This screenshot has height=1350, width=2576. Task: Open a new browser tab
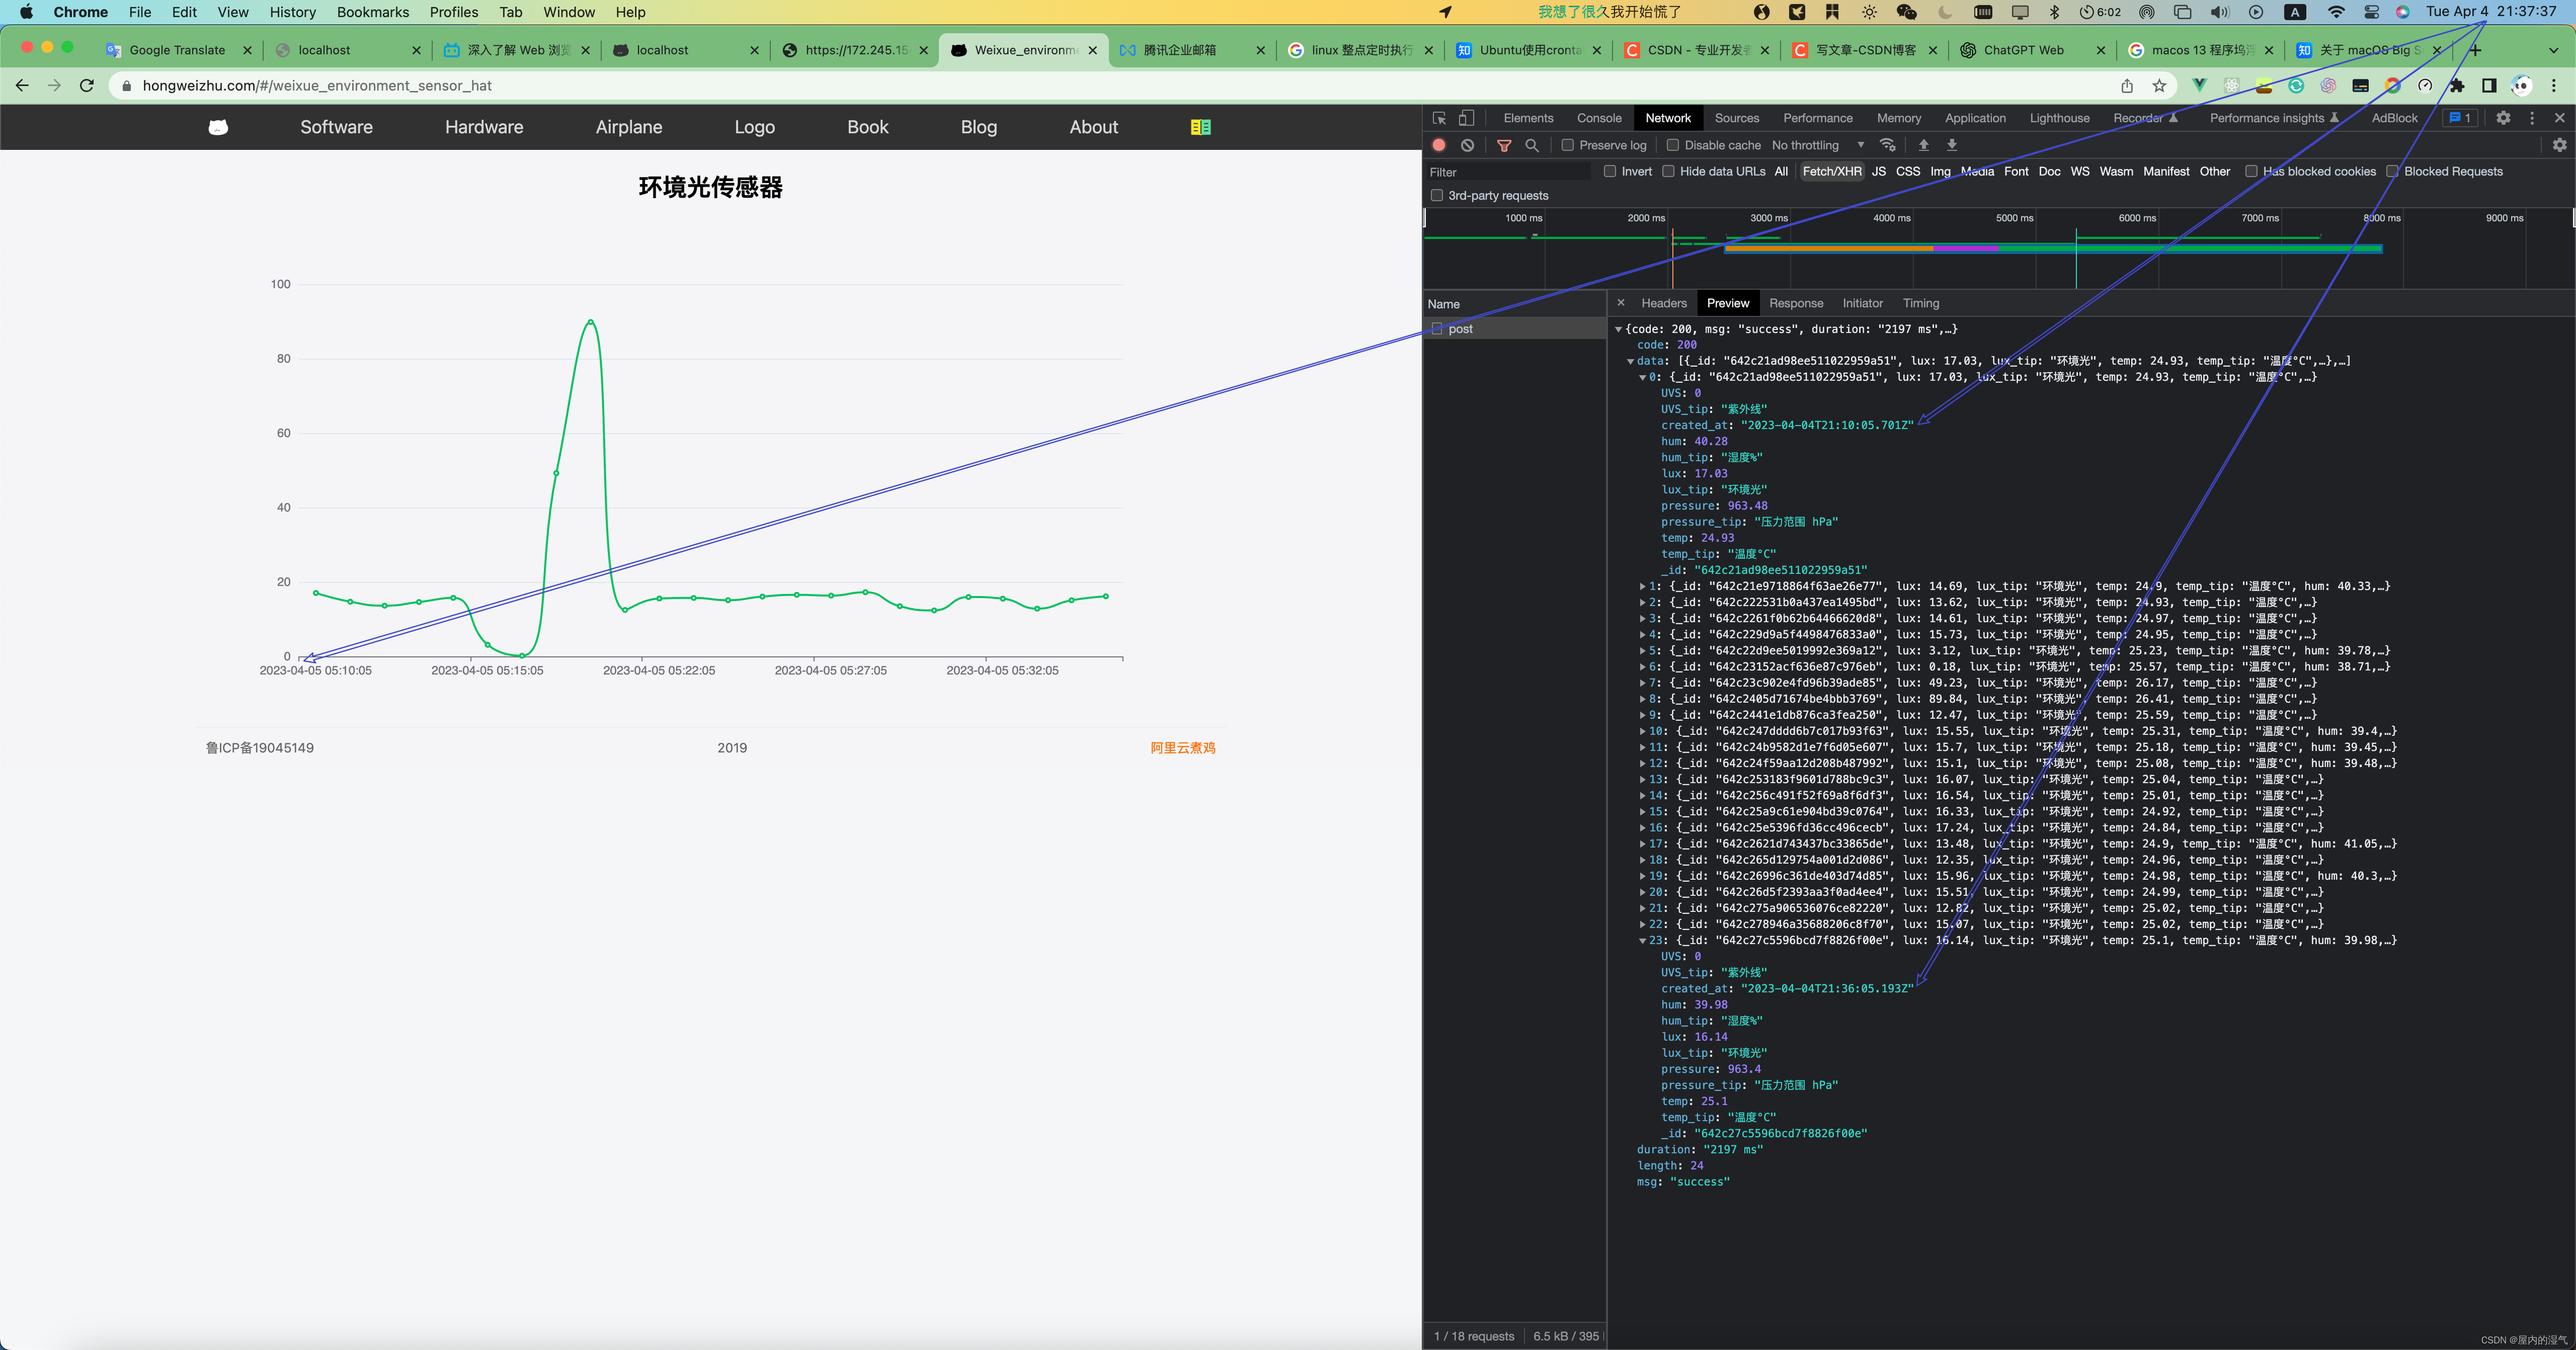(x=2476, y=50)
